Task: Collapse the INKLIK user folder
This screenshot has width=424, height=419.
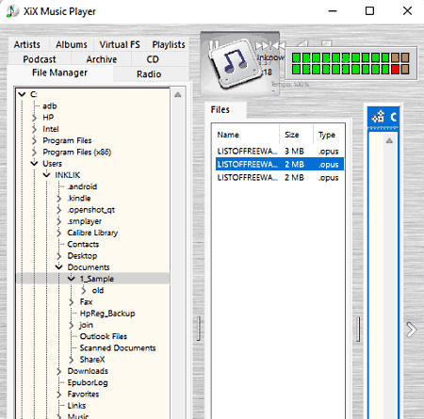Action: click(x=46, y=175)
